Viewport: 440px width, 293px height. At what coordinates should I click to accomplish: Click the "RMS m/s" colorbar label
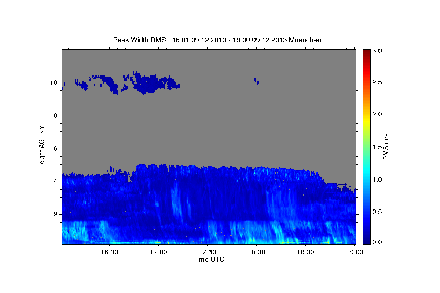[x=386, y=146]
